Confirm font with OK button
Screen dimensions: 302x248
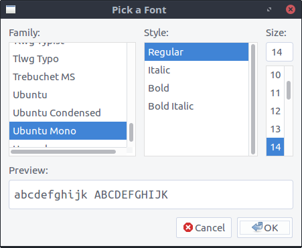[265, 228]
